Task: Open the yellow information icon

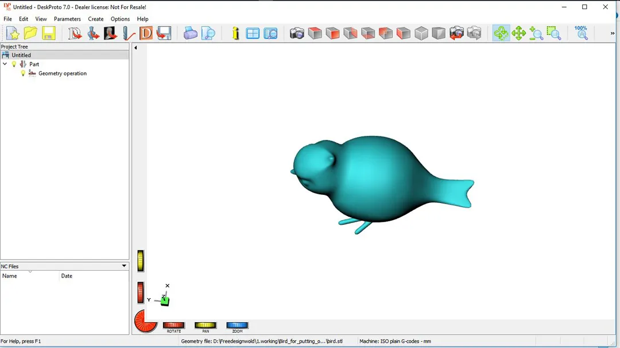Action: pyautogui.click(x=235, y=33)
